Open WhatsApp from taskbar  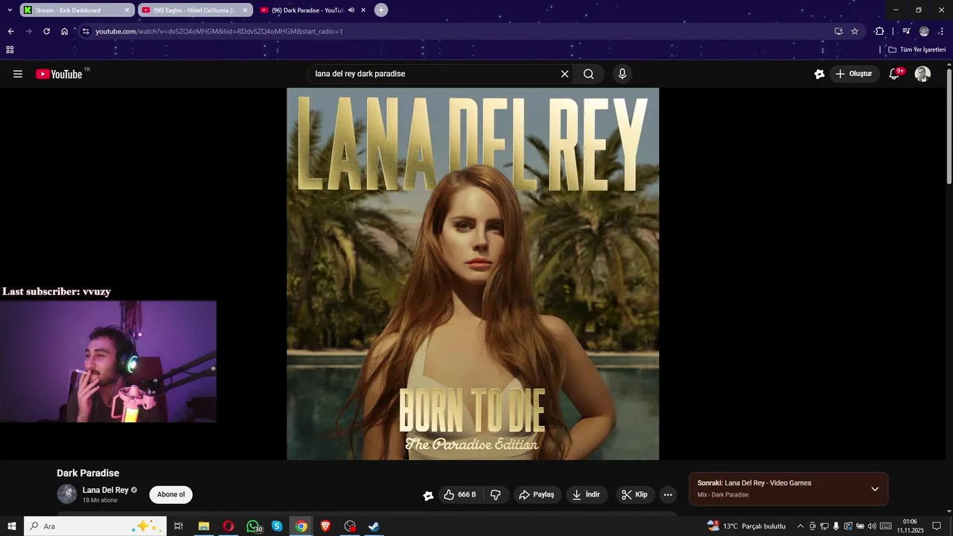coord(253,526)
